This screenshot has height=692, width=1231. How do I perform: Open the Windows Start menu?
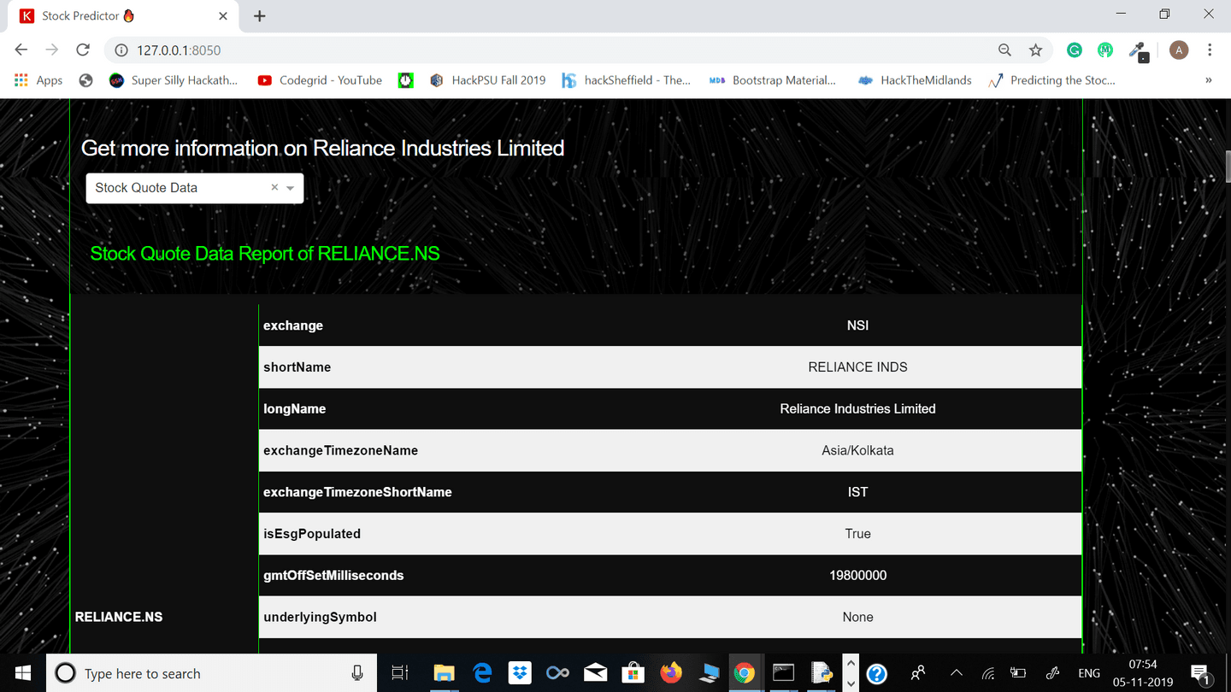(x=22, y=673)
